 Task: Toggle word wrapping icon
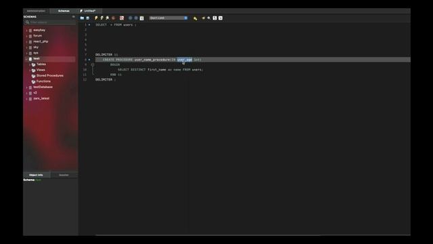pyautogui.click(x=221, y=18)
